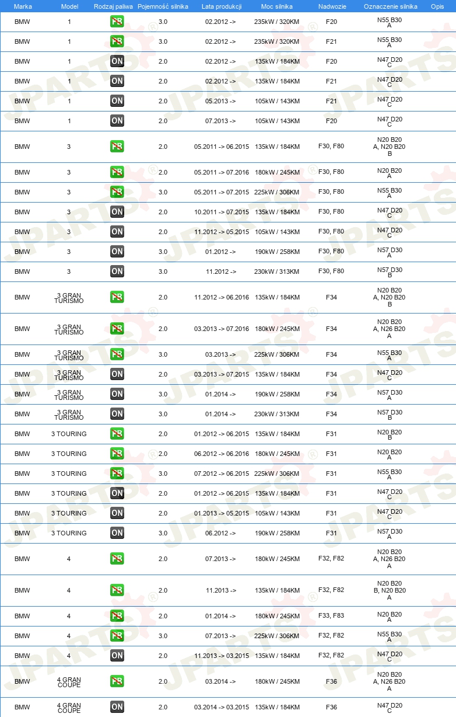Click PB icon in 3 Touring N20 B20 B row

(x=117, y=434)
